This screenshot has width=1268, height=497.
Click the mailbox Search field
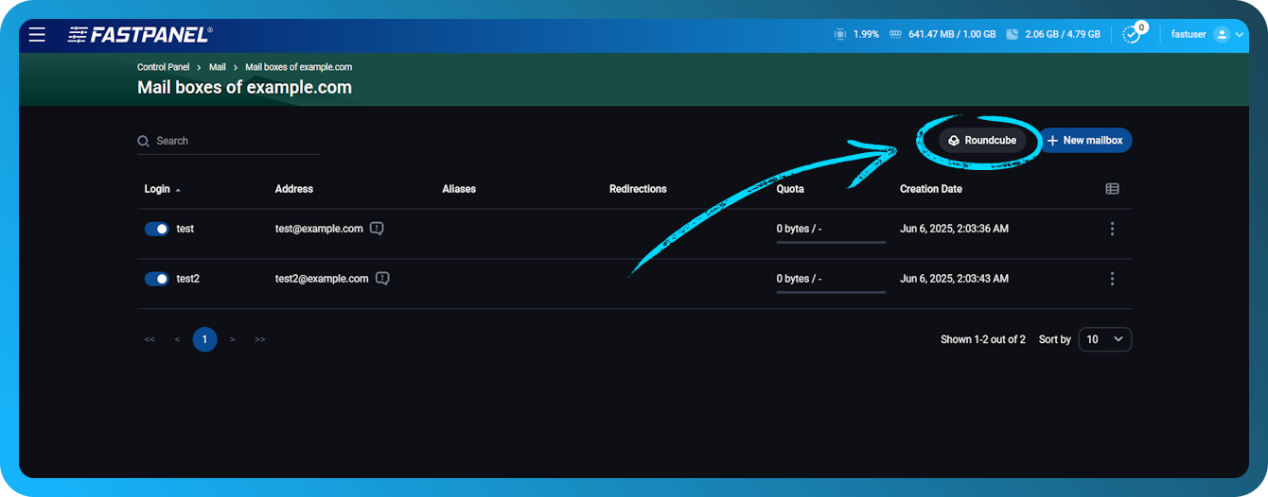tap(237, 141)
